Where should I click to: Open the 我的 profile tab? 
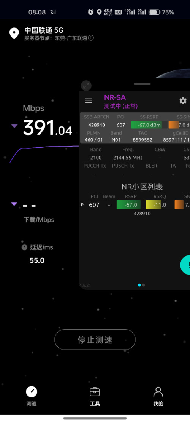click(158, 396)
